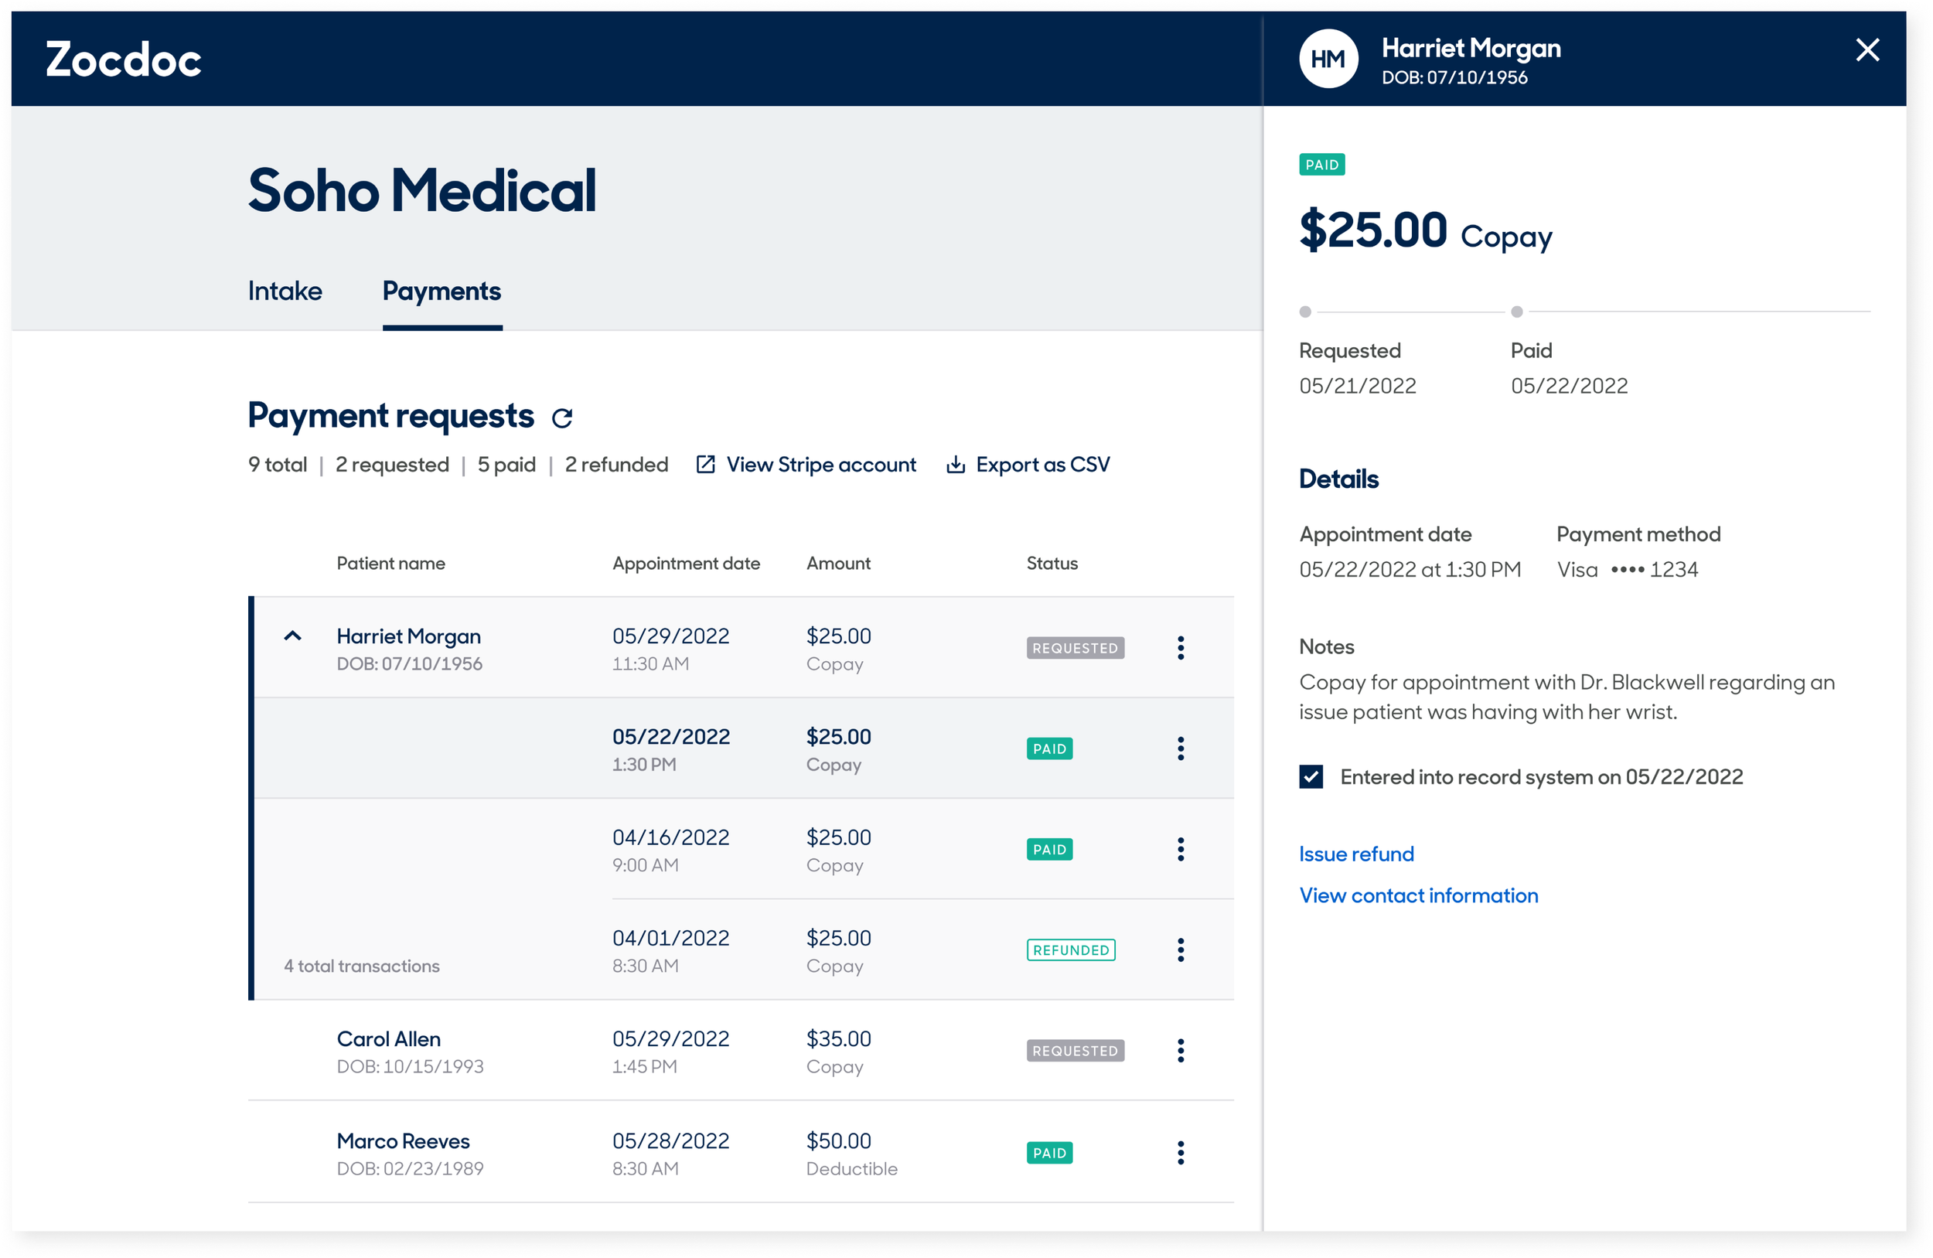Uncheck Entered into record system checkbox

[x=1311, y=777]
